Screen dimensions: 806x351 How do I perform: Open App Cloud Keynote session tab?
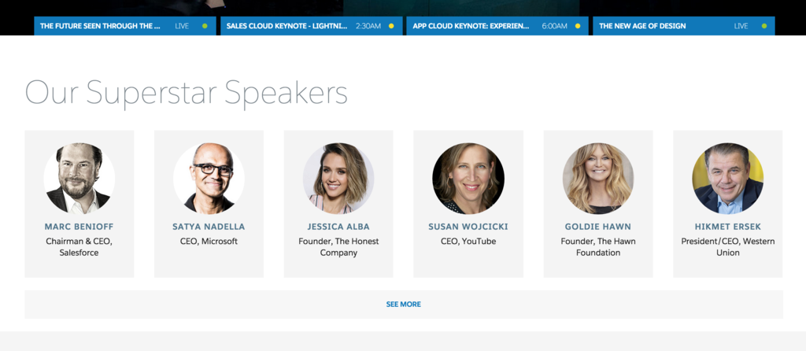tap(497, 26)
